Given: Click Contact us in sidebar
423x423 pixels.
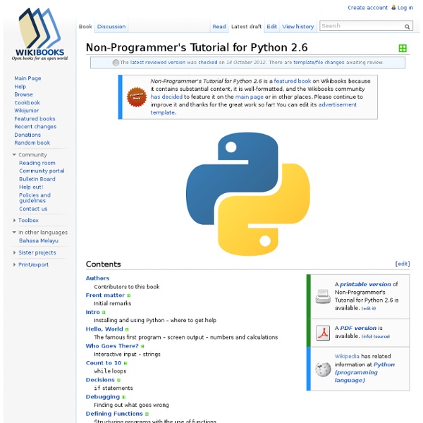Looking at the screenshot, I should 33,209.
